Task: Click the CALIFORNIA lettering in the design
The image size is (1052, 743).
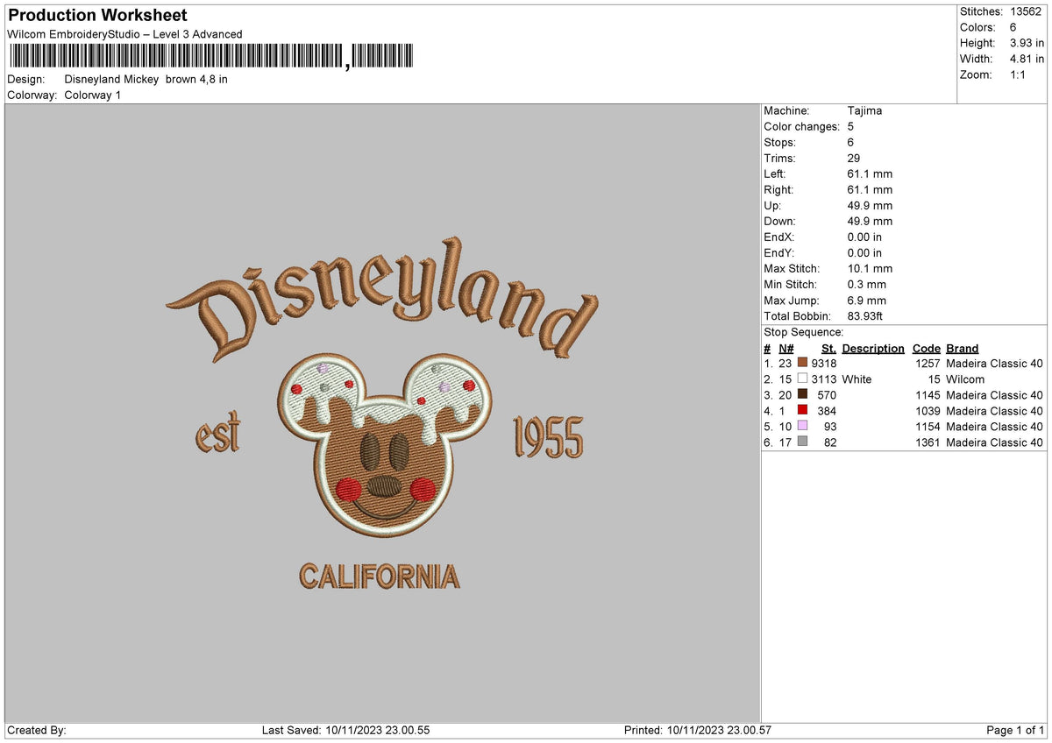Action: coord(379,577)
